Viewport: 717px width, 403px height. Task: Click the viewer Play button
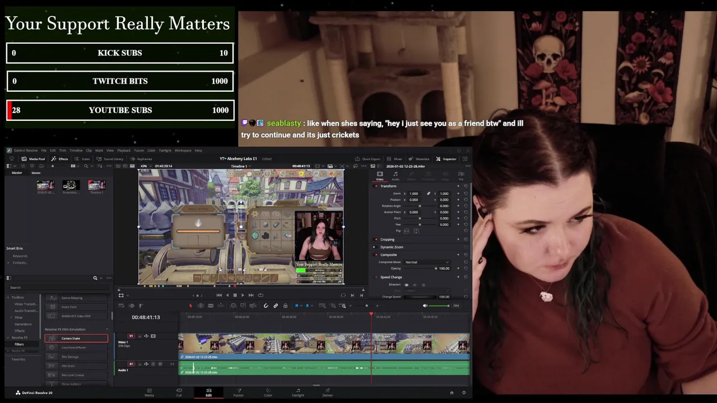pyautogui.click(x=243, y=295)
